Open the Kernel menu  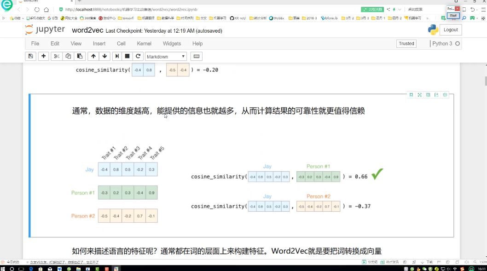(144, 43)
